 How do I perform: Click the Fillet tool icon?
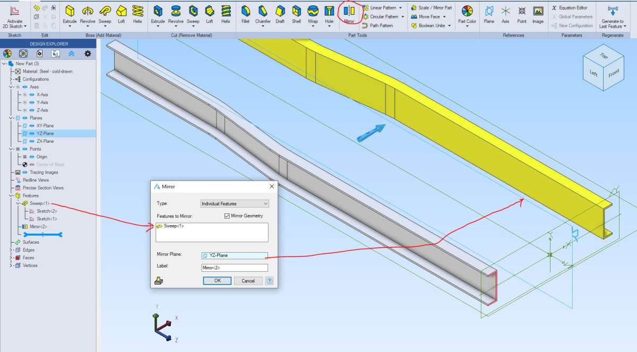(x=245, y=13)
